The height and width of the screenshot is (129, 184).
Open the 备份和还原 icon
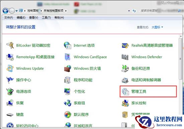click(x=125, y=69)
